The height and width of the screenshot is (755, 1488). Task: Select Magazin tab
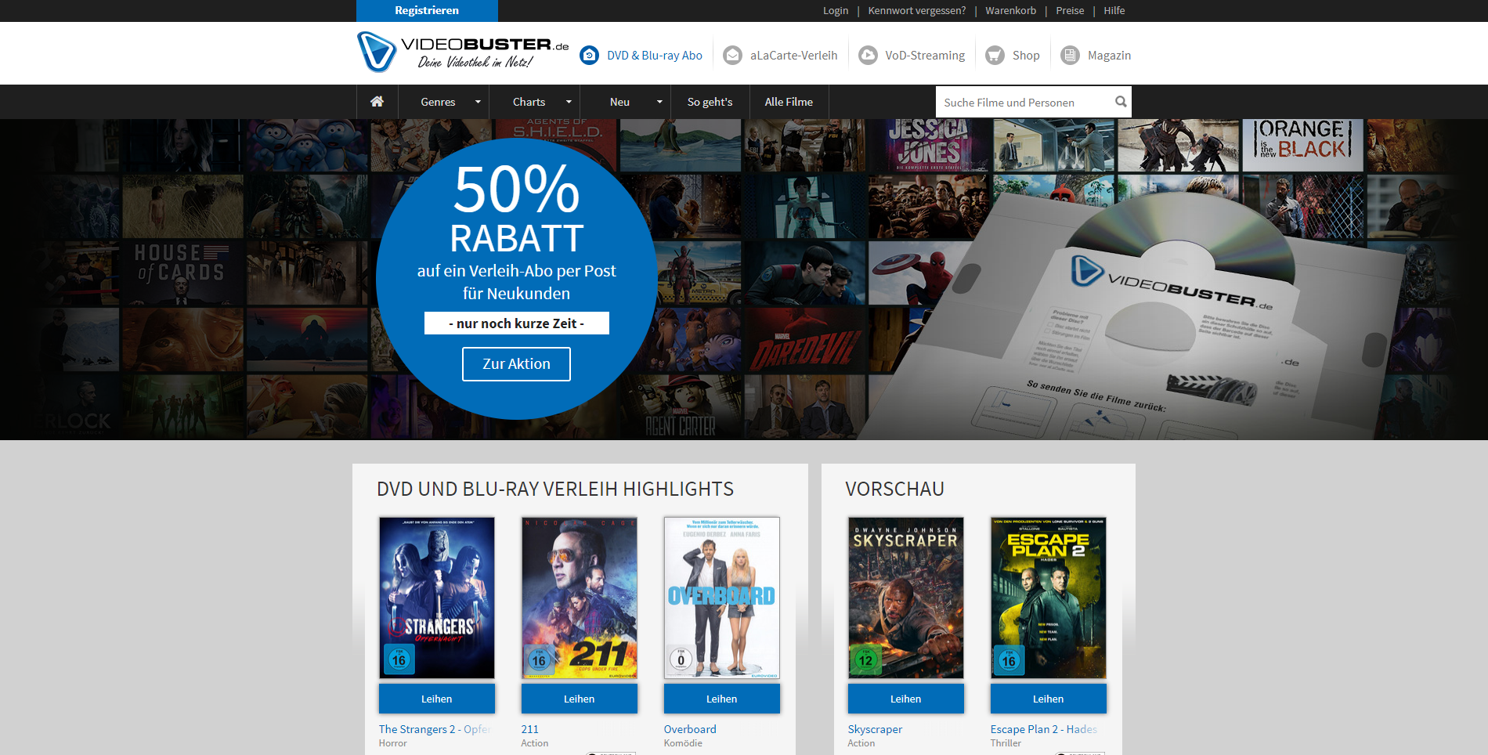click(1096, 56)
